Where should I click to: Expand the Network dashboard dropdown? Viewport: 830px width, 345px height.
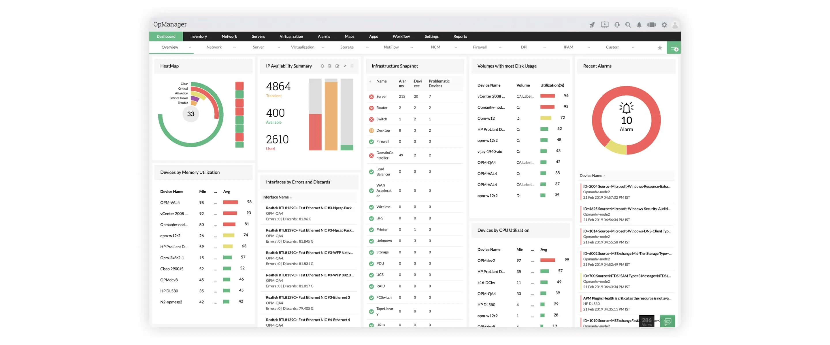(234, 47)
